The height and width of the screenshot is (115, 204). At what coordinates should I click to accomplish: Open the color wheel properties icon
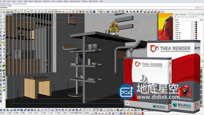tap(84, 12)
